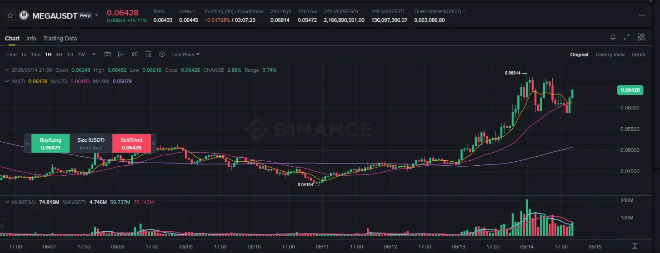660x253 pixels.
Task: Select the 1s time interval
Action: [x=24, y=55]
